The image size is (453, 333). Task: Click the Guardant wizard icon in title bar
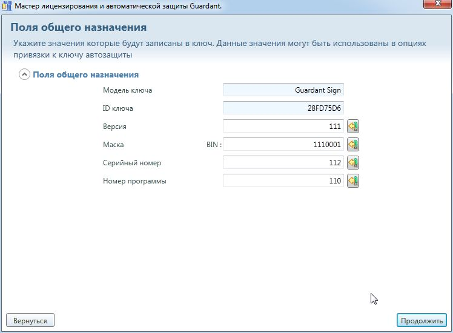[x=7, y=5]
